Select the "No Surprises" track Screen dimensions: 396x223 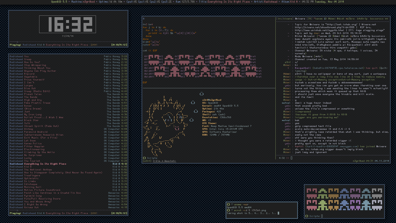pos(68,155)
